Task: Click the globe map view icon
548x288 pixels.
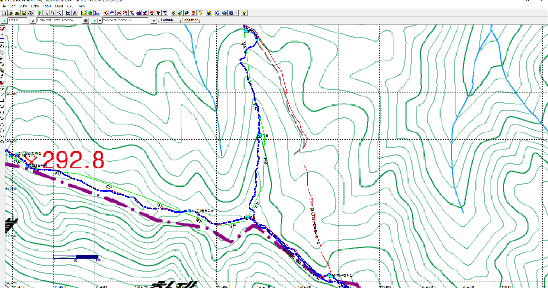Action: [39, 13]
